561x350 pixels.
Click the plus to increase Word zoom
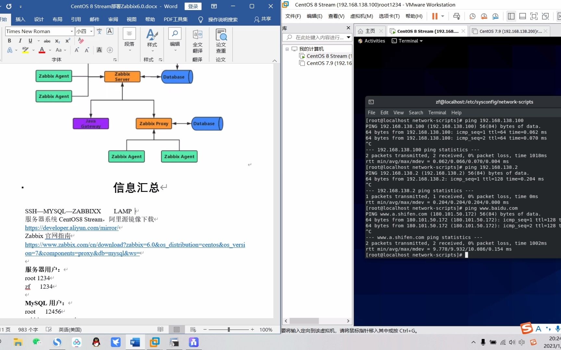click(x=252, y=330)
